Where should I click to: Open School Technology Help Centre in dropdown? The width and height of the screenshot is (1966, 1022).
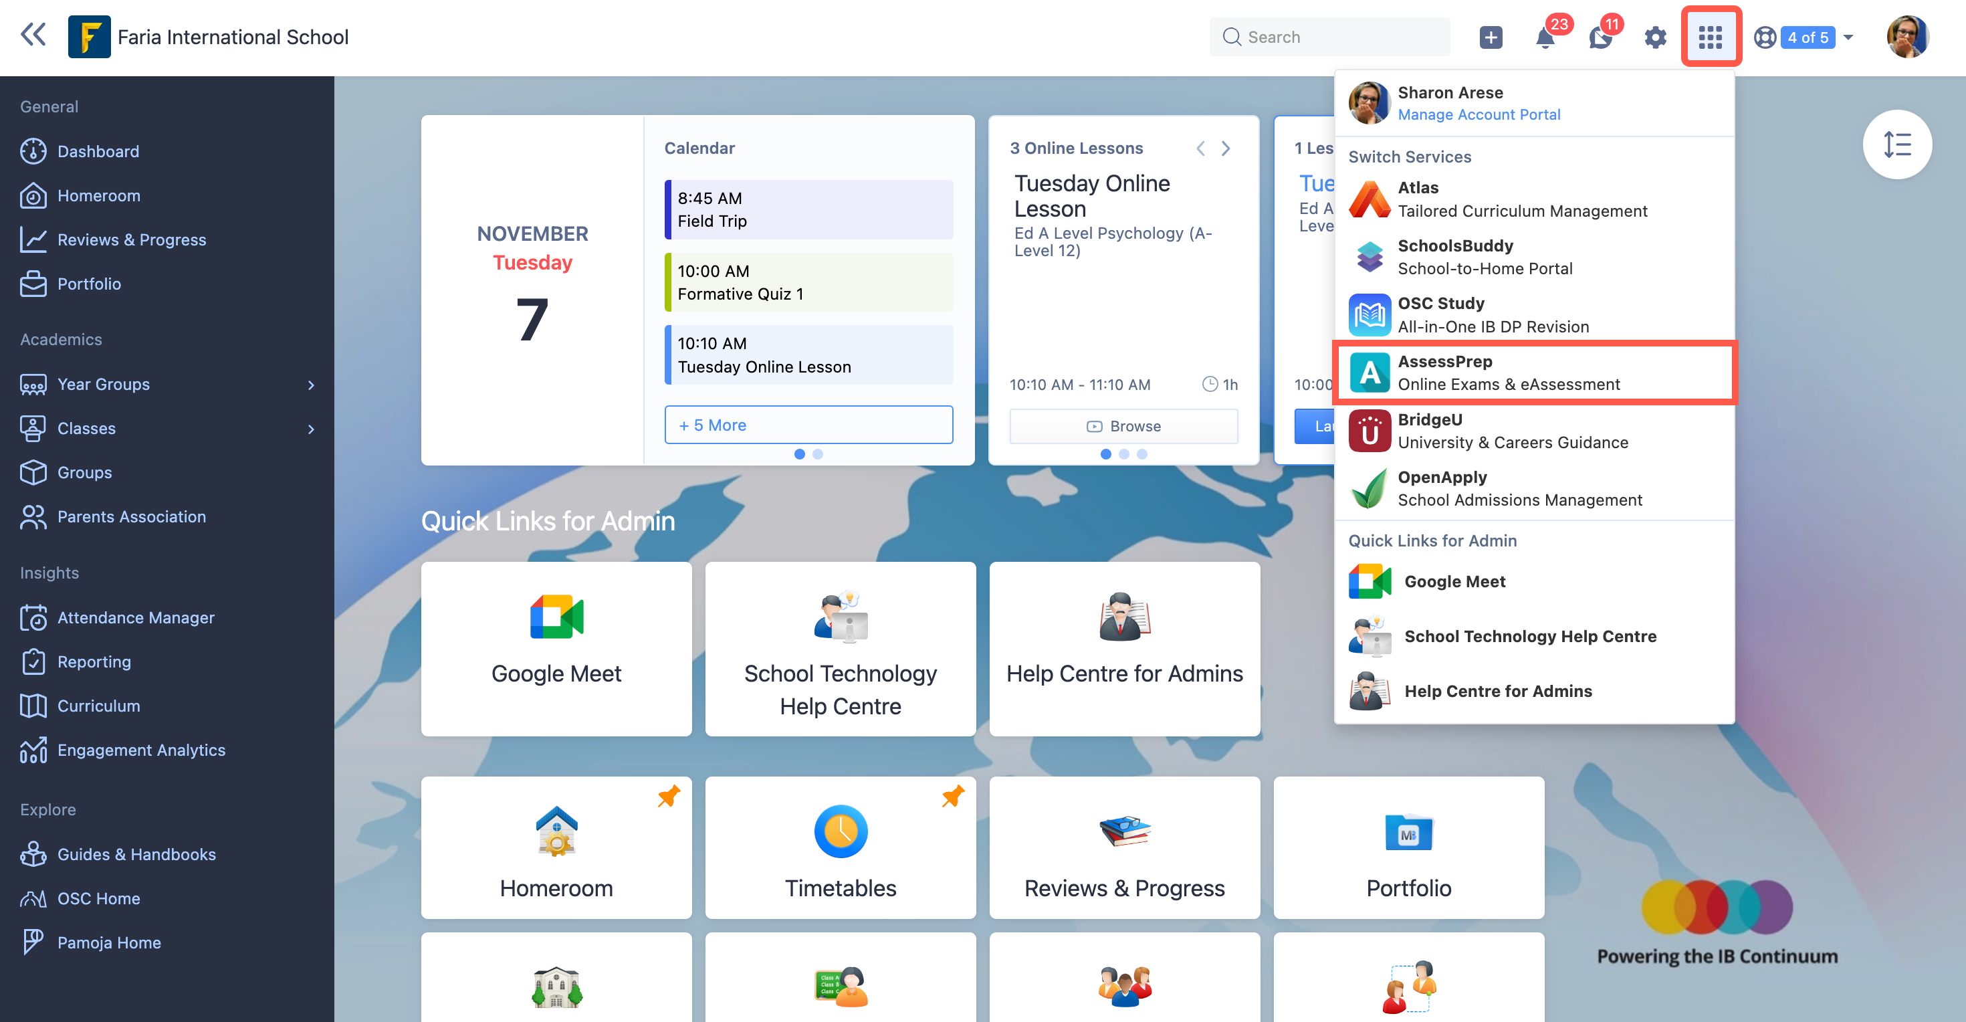[x=1534, y=637]
